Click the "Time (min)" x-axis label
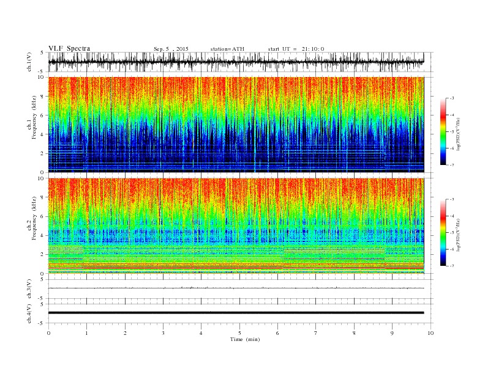This screenshot has width=485, height=374. pos(245,339)
